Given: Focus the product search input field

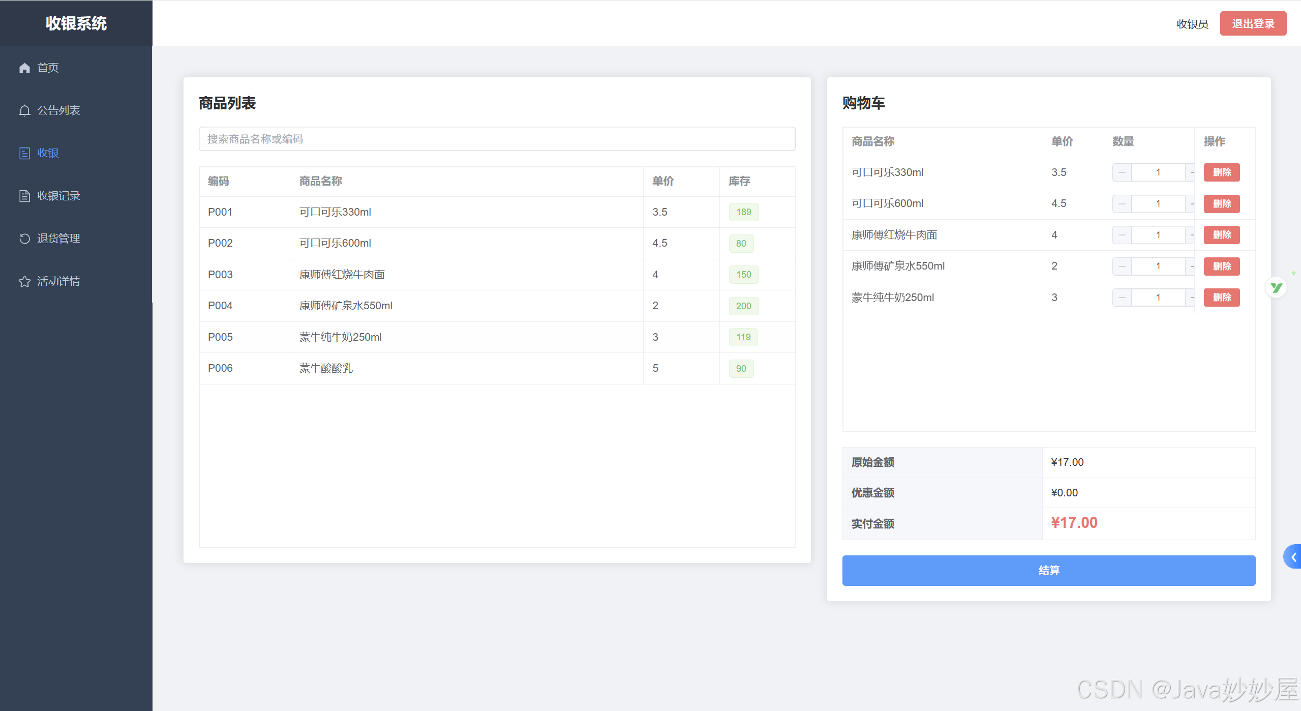Looking at the screenshot, I should point(497,139).
